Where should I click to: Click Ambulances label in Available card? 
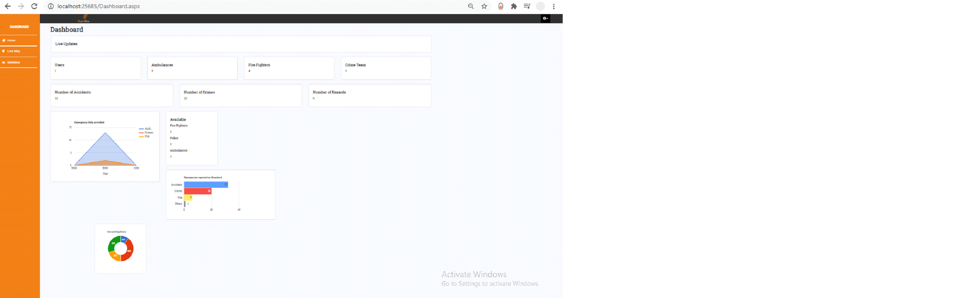[179, 151]
